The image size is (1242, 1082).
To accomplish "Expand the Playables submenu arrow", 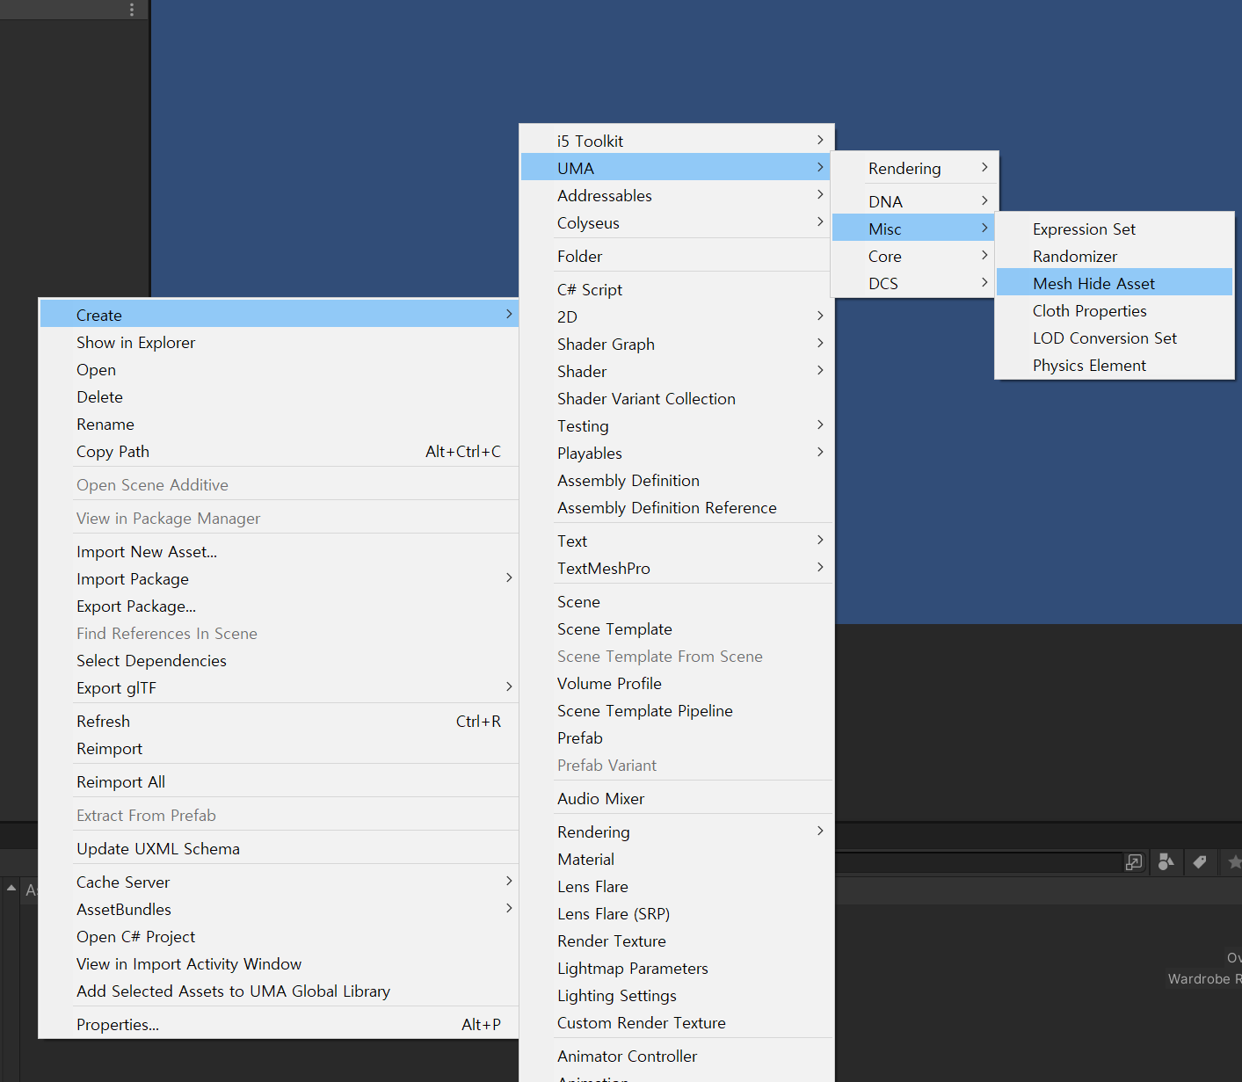I will tap(820, 453).
